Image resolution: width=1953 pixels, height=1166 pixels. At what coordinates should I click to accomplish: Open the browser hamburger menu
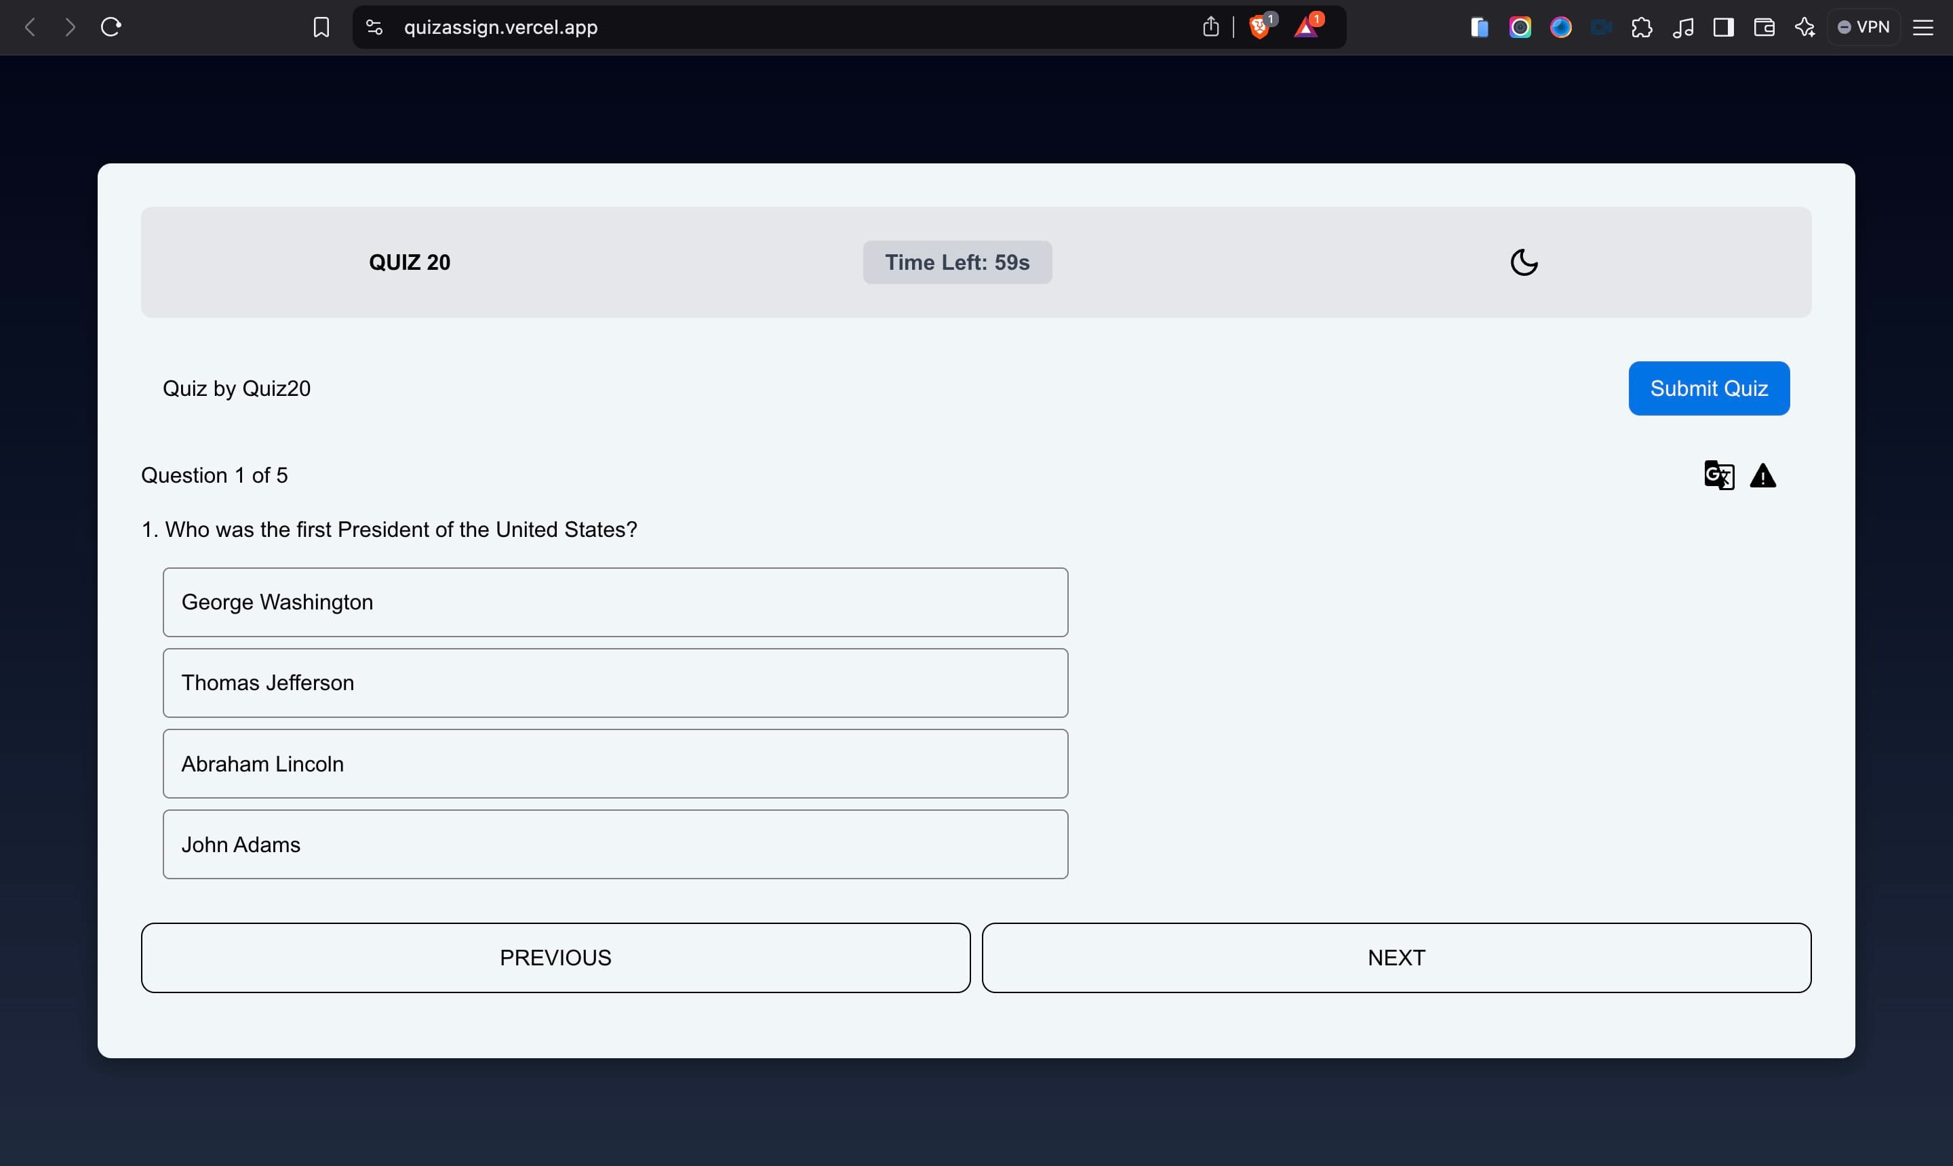[x=1922, y=28]
